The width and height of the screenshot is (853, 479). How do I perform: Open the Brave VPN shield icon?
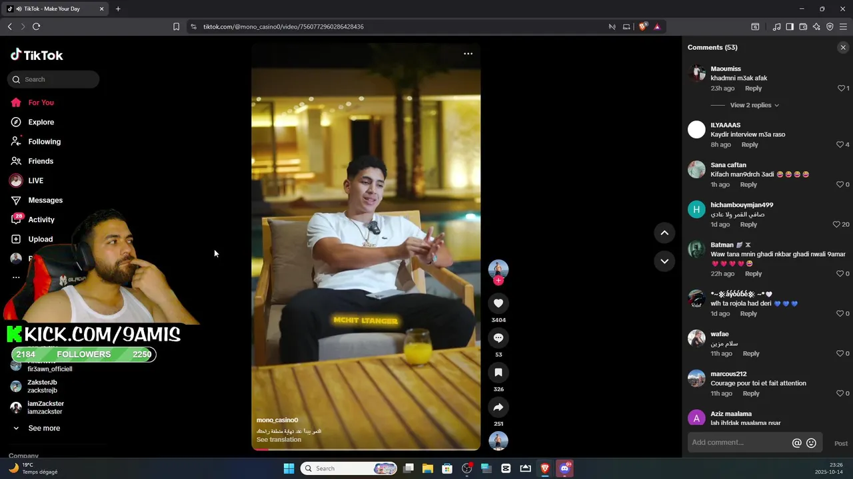click(830, 27)
